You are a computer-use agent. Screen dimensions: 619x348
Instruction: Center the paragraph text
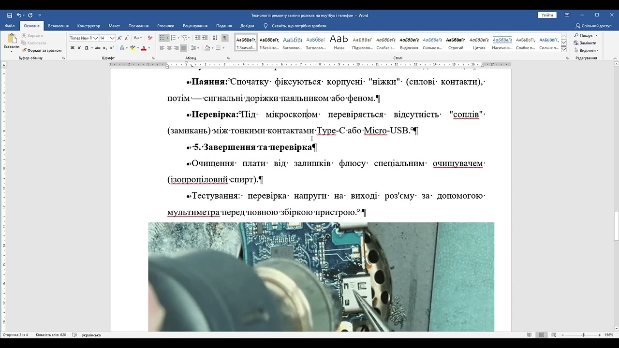pyautogui.click(x=169, y=48)
